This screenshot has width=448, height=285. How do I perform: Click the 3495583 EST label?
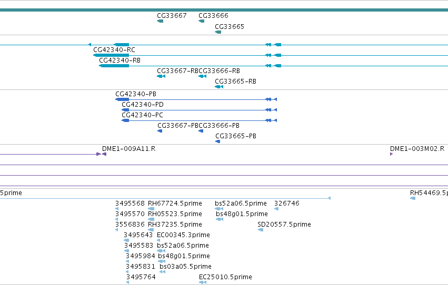click(138, 246)
